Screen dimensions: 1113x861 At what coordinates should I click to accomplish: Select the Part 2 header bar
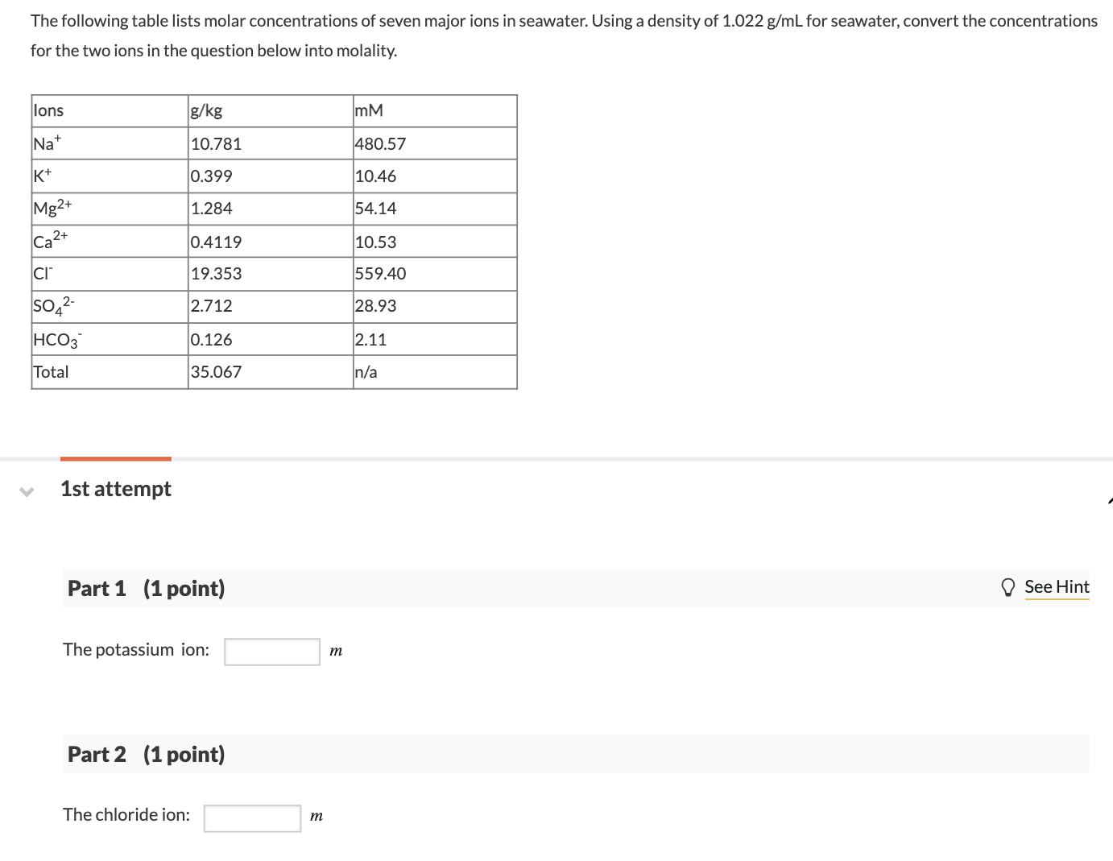pos(146,754)
